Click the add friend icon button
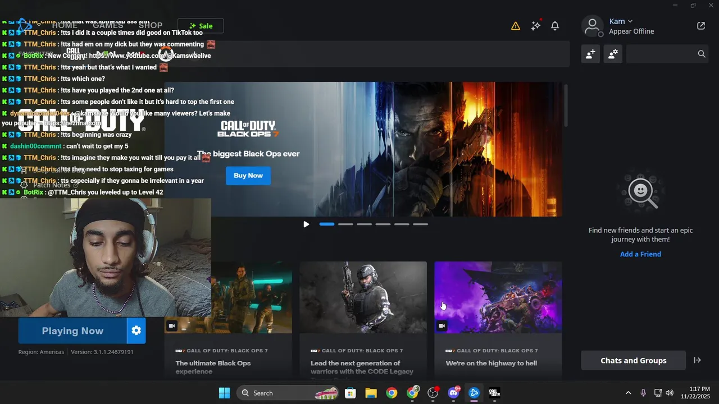The image size is (719, 404). click(590, 54)
